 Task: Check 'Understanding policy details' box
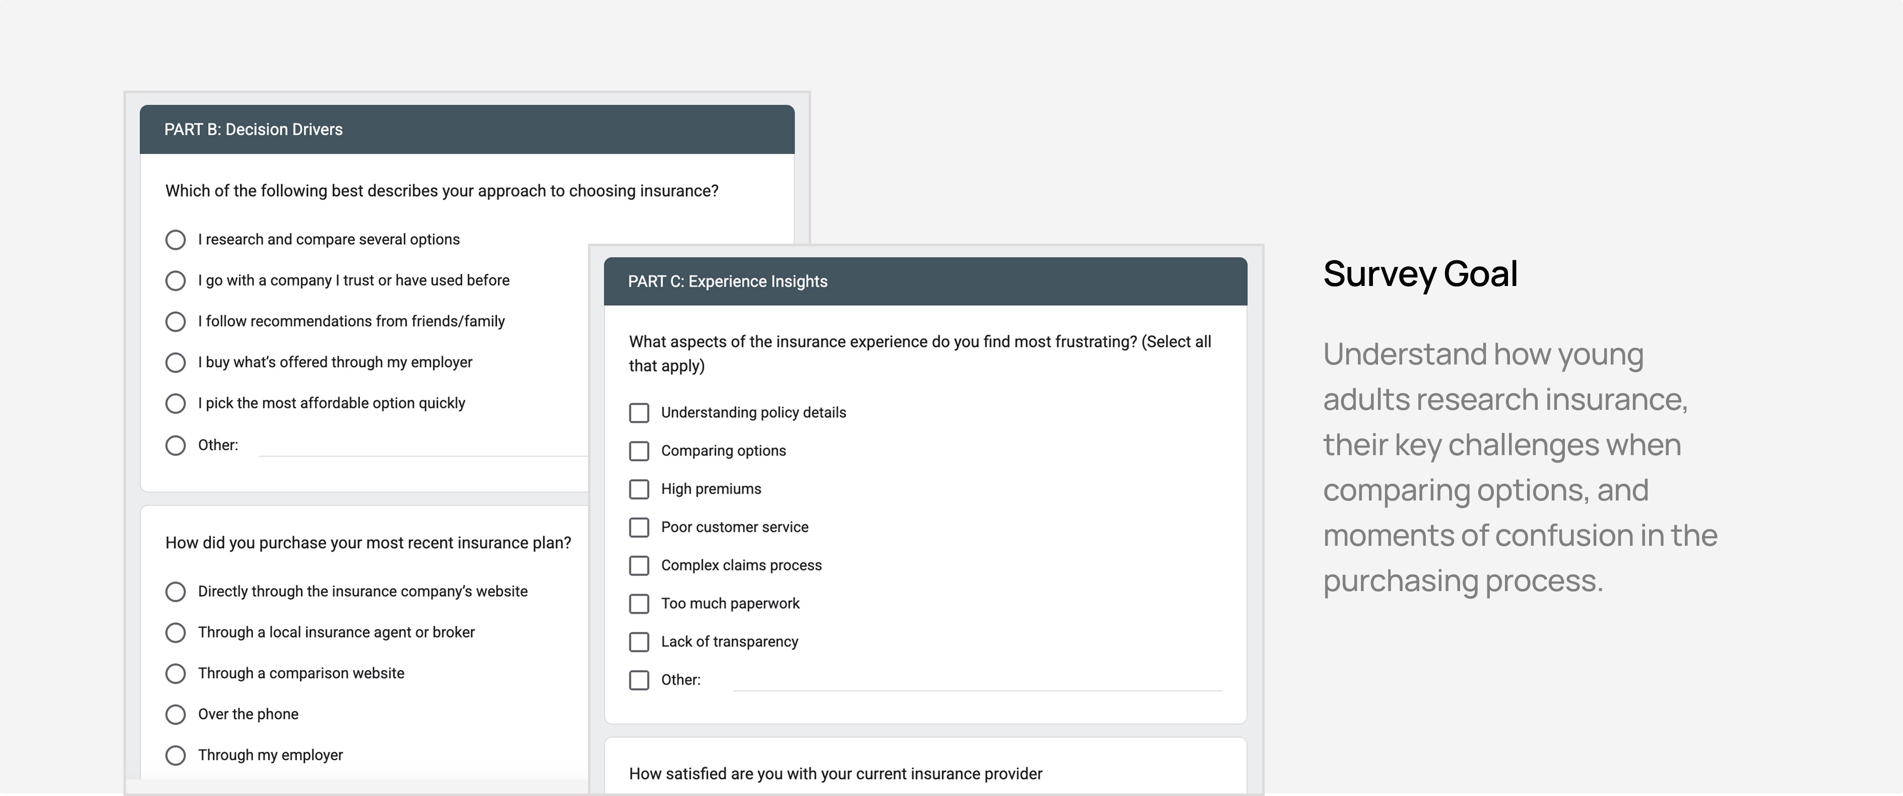(639, 413)
